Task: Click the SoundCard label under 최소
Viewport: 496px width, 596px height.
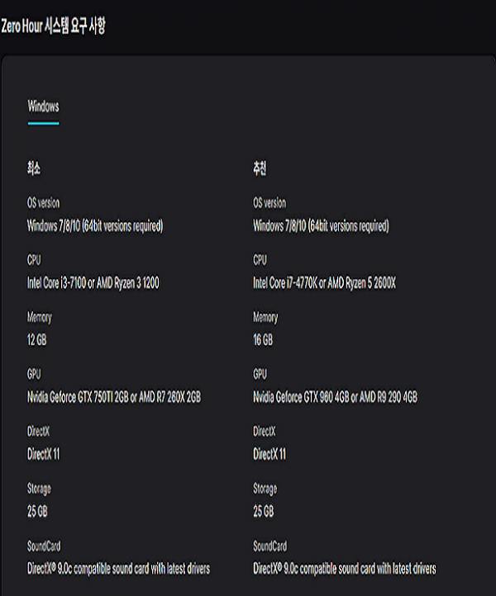Action: 44,546
